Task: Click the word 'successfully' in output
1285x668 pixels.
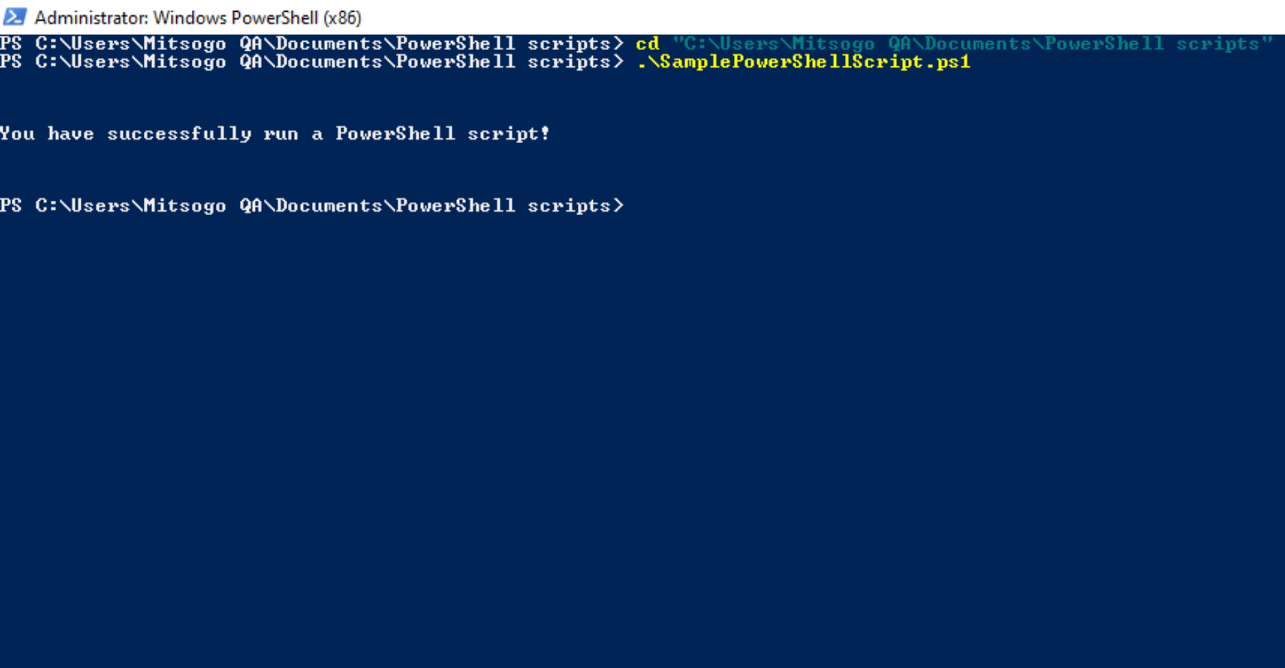Action: (x=179, y=134)
